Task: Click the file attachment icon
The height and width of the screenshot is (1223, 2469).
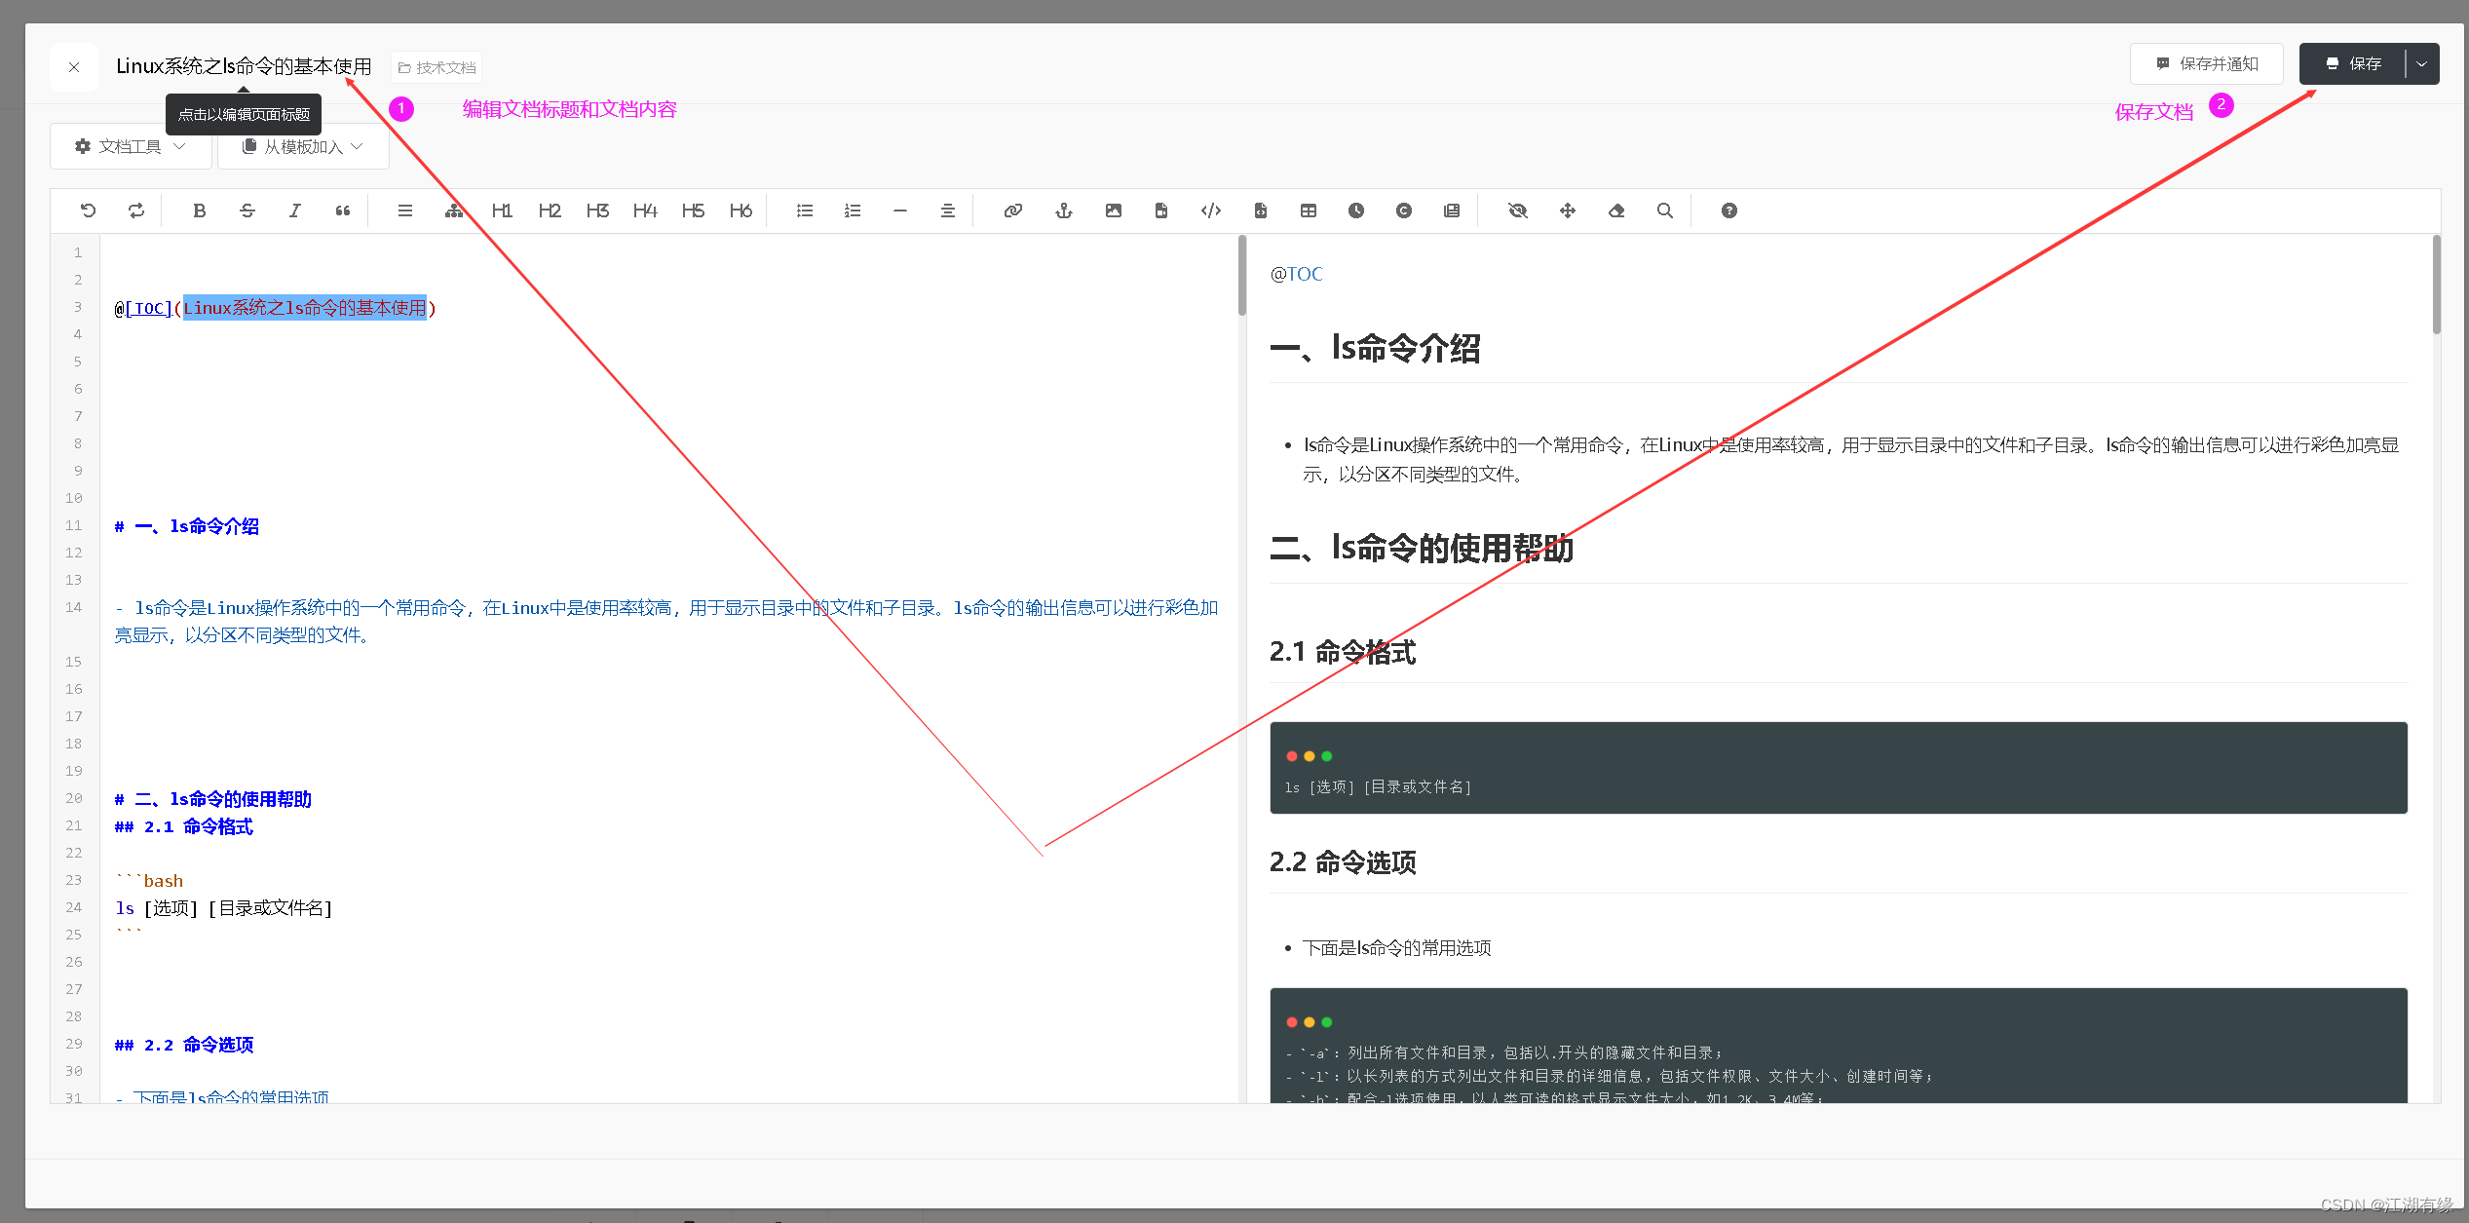Action: tap(1161, 210)
